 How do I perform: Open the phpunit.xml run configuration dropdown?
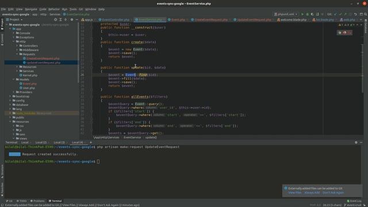tap(286, 14)
